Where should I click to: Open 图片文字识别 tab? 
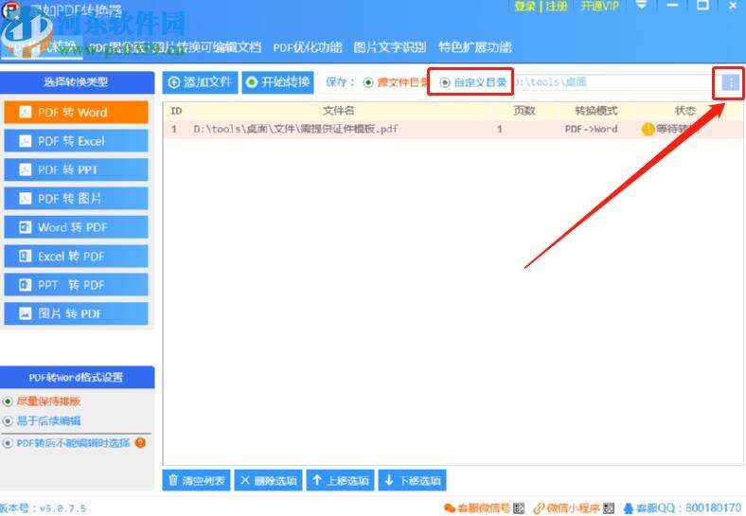click(x=390, y=47)
